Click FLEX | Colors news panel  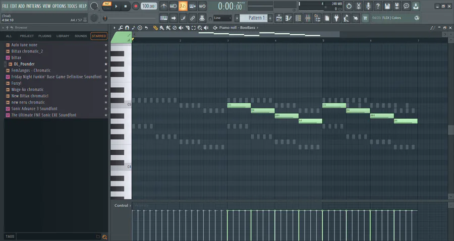tap(395, 18)
